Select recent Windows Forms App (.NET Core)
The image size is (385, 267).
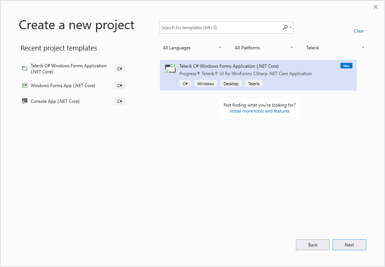pos(63,85)
